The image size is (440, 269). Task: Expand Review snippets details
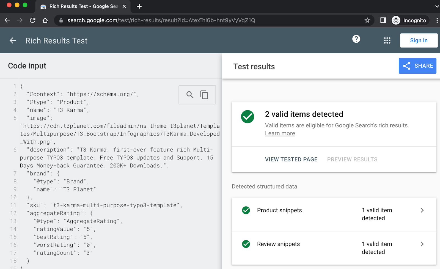422,244
